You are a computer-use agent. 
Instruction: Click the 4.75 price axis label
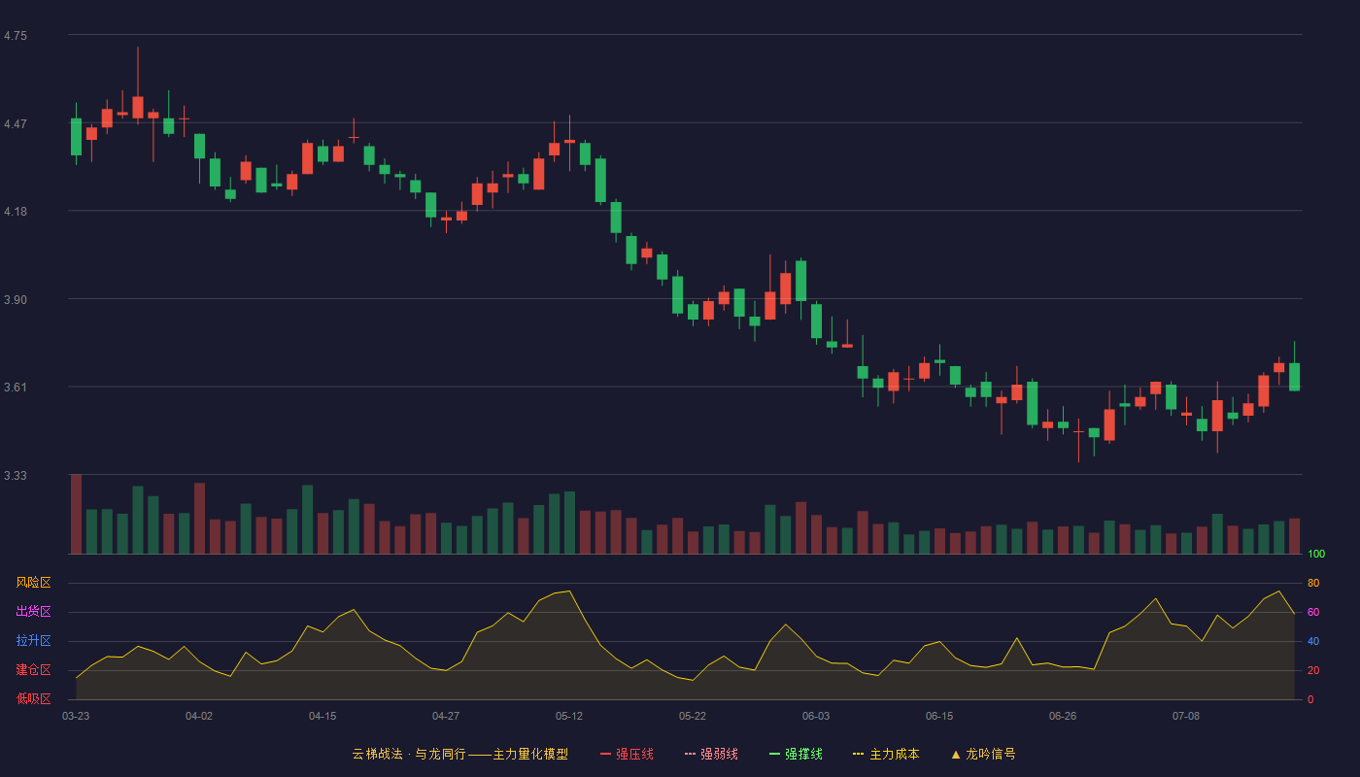pyautogui.click(x=16, y=36)
